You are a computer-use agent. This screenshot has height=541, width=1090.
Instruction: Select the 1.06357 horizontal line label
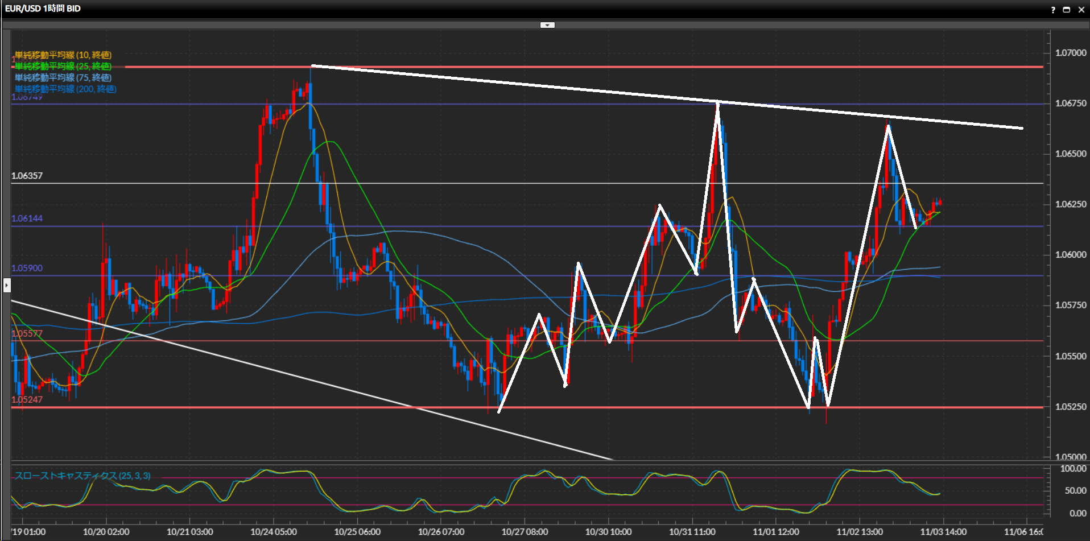27,176
